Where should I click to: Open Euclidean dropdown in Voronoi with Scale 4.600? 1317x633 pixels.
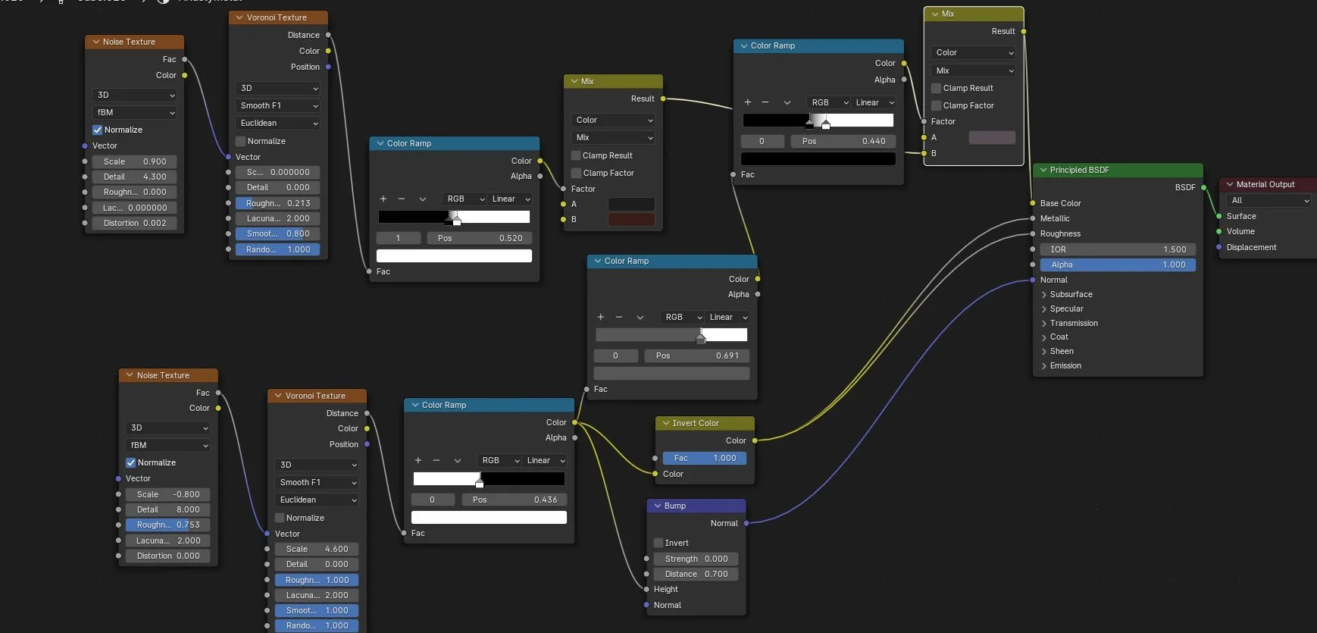[x=317, y=500]
